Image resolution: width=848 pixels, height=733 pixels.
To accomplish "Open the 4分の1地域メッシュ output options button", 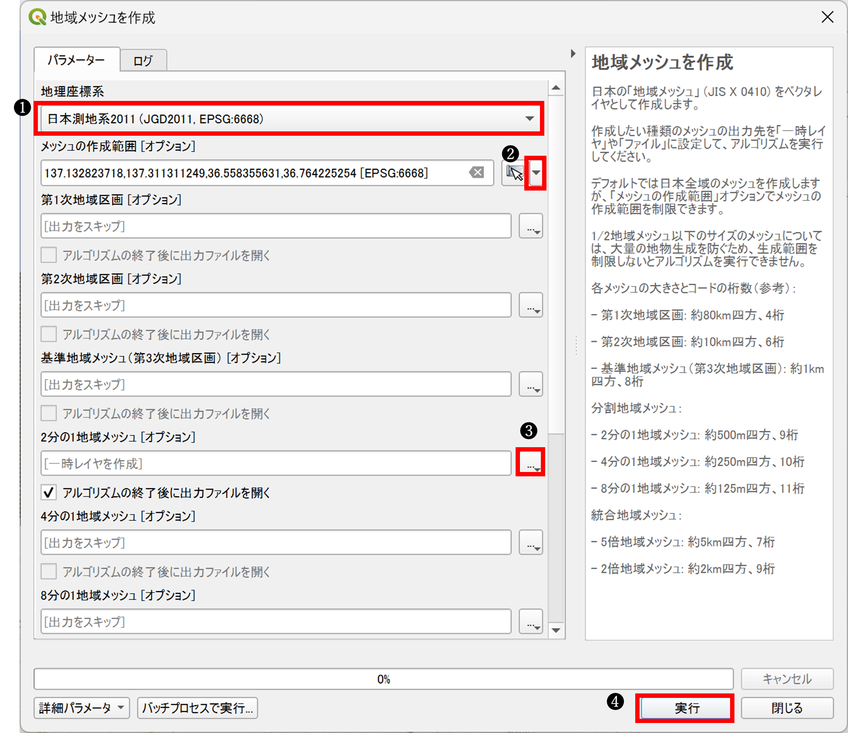I will pos(531,542).
